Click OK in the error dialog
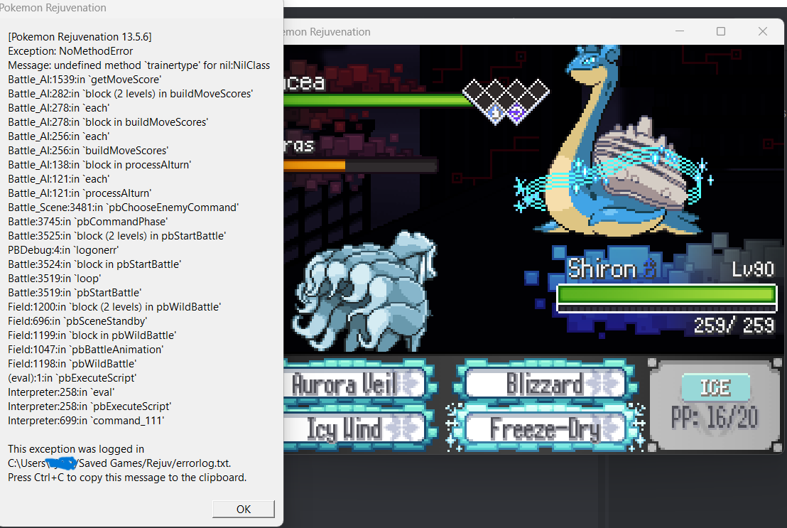 point(244,509)
